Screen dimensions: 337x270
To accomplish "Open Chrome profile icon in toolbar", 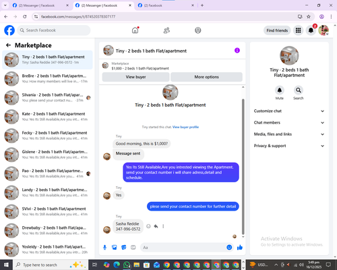I will point(321,17).
